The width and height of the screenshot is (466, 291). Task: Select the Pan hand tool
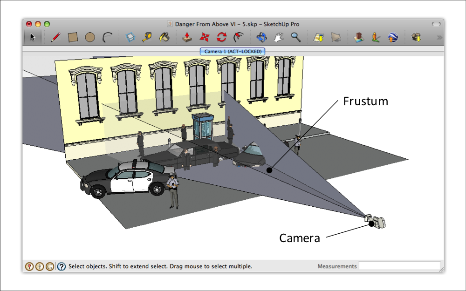278,38
